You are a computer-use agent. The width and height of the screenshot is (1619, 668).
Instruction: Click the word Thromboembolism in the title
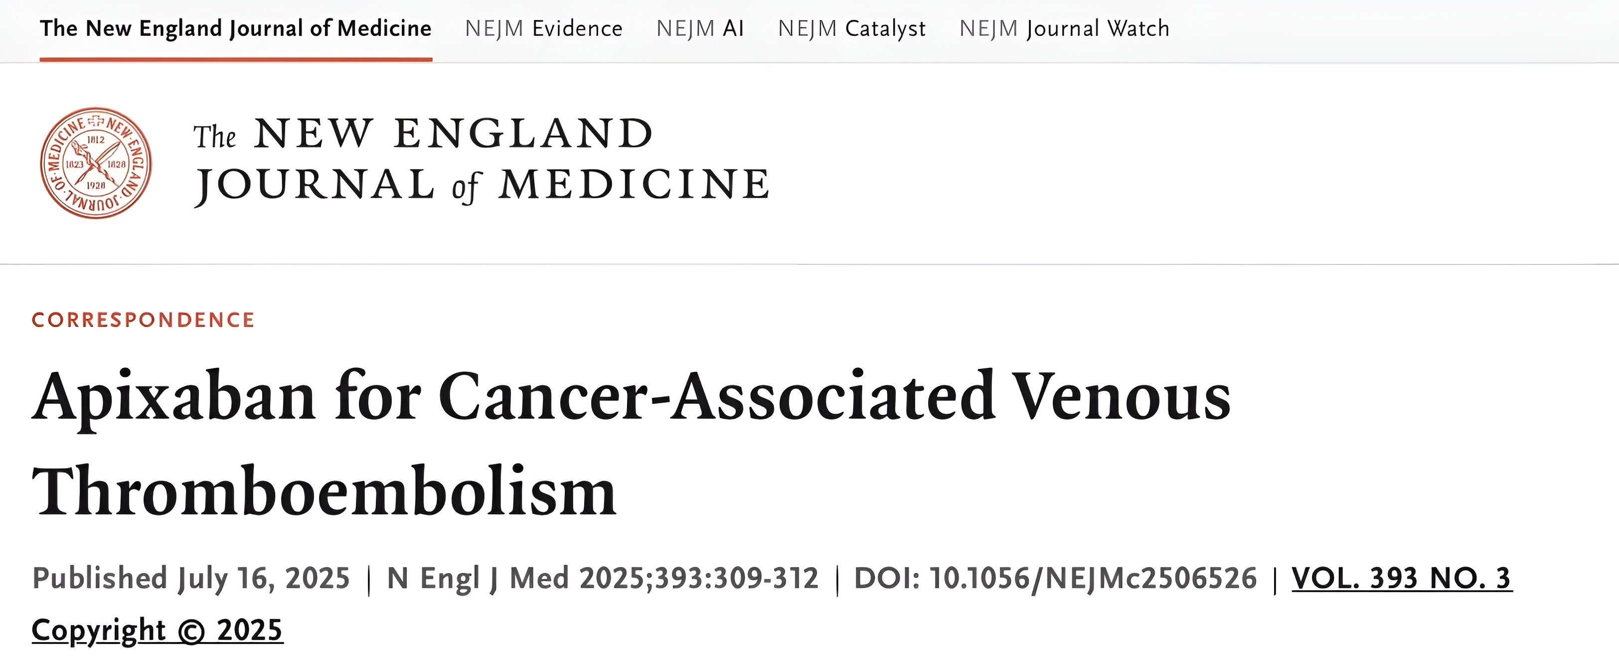coord(324,492)
